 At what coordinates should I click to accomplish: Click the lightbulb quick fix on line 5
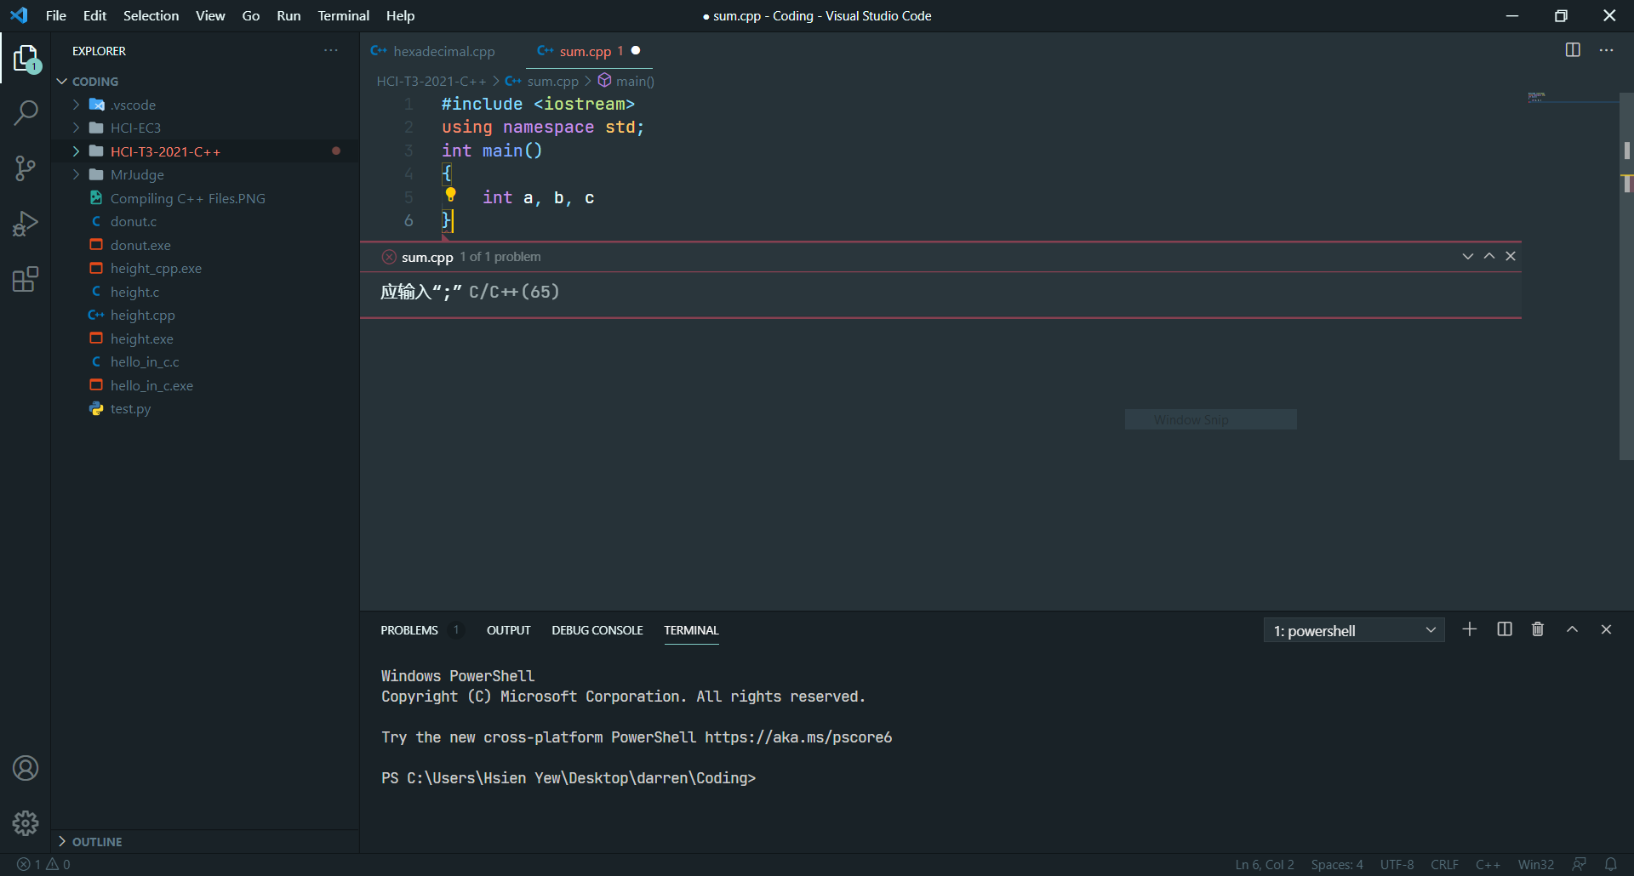click(x=450, y=195)
